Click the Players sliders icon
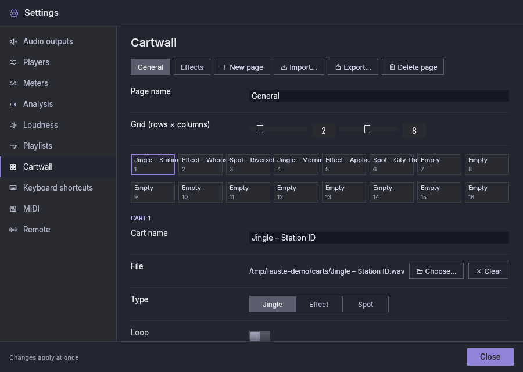The image size is (523, 372). coord(13,62)
